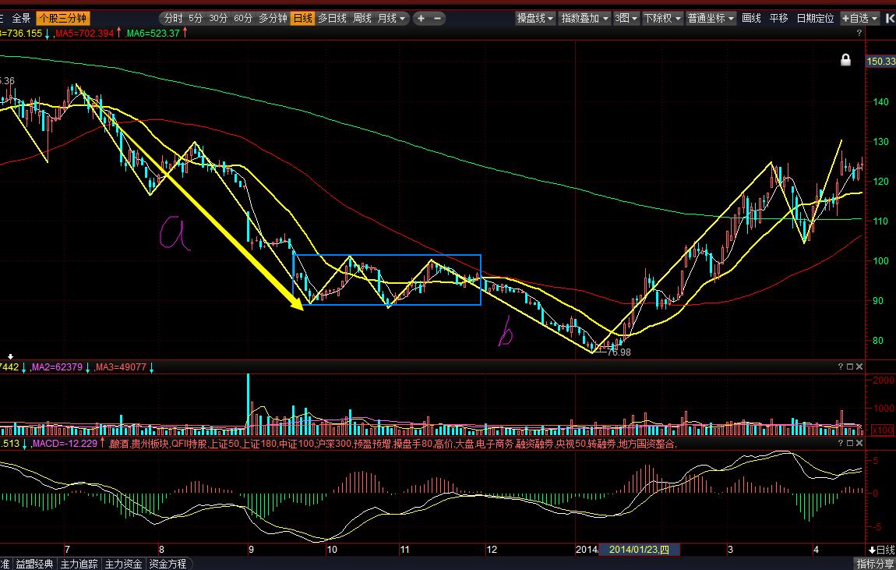Close the MACD indicator panel
This screenshot has width=896, height=570.
859,443
